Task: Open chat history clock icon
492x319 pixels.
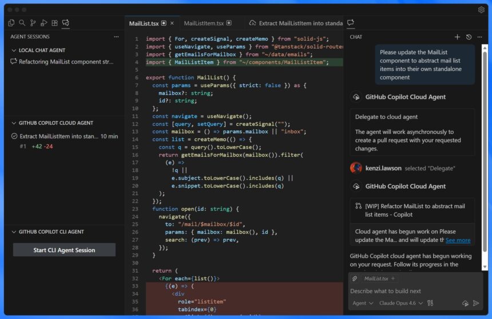Action: (x=469, y=37)
